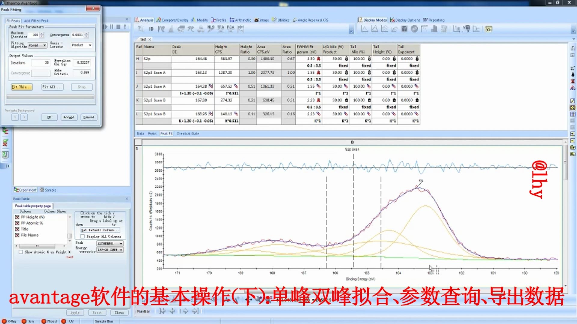Click the Ion status indicator

click(28, 321)
